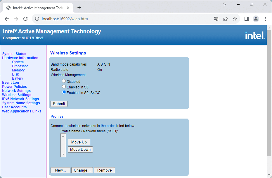Open a new tab with plus button
This screenshot has width=272, height=178.
click(x=79, y=8)
